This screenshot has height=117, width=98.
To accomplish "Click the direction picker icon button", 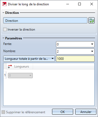I will (91, 20).
